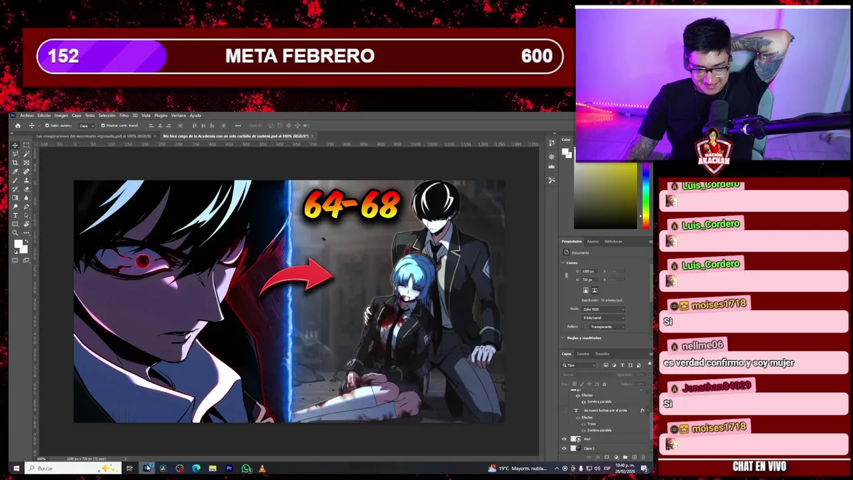The width and height of the screenshot is (853, 480).
Task: Click inside the color picker field
Action: (605, 196)
